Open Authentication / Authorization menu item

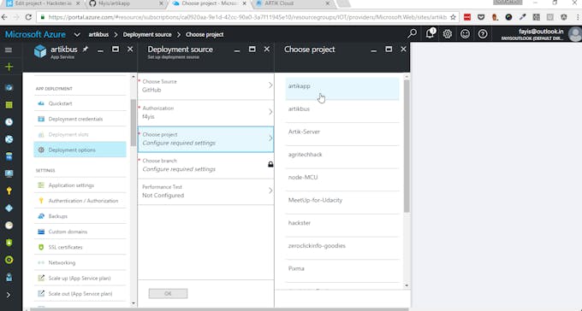[x=80, y=201]
